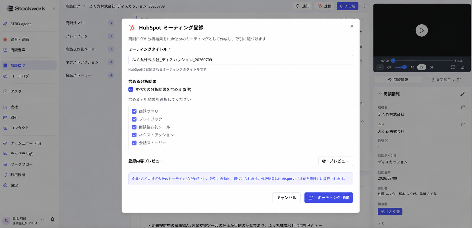
Task: Uncheck プレイブック checkbox in dialog
Action: 134,119
